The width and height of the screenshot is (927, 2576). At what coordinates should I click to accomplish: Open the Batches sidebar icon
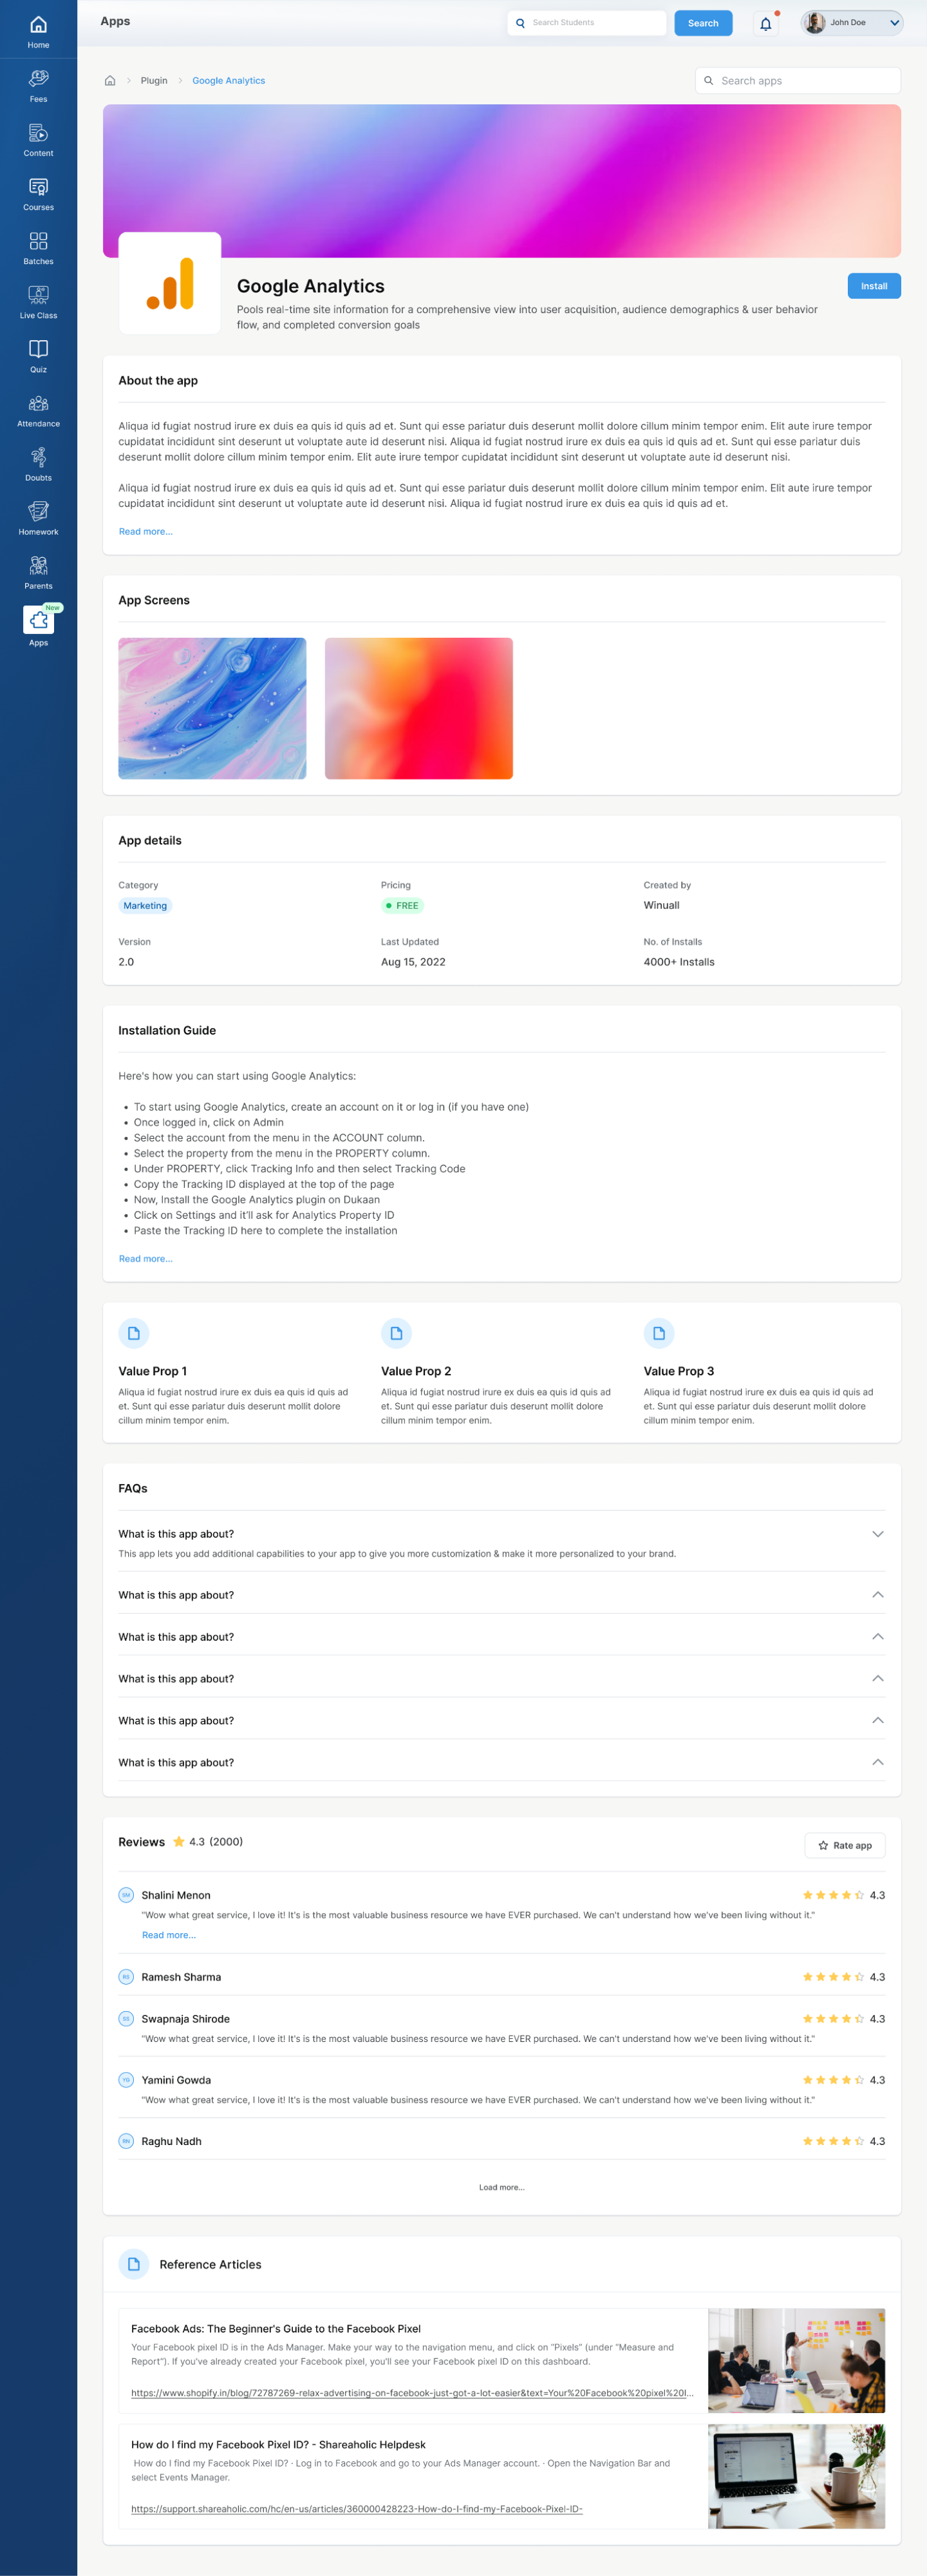click(38, 240)
